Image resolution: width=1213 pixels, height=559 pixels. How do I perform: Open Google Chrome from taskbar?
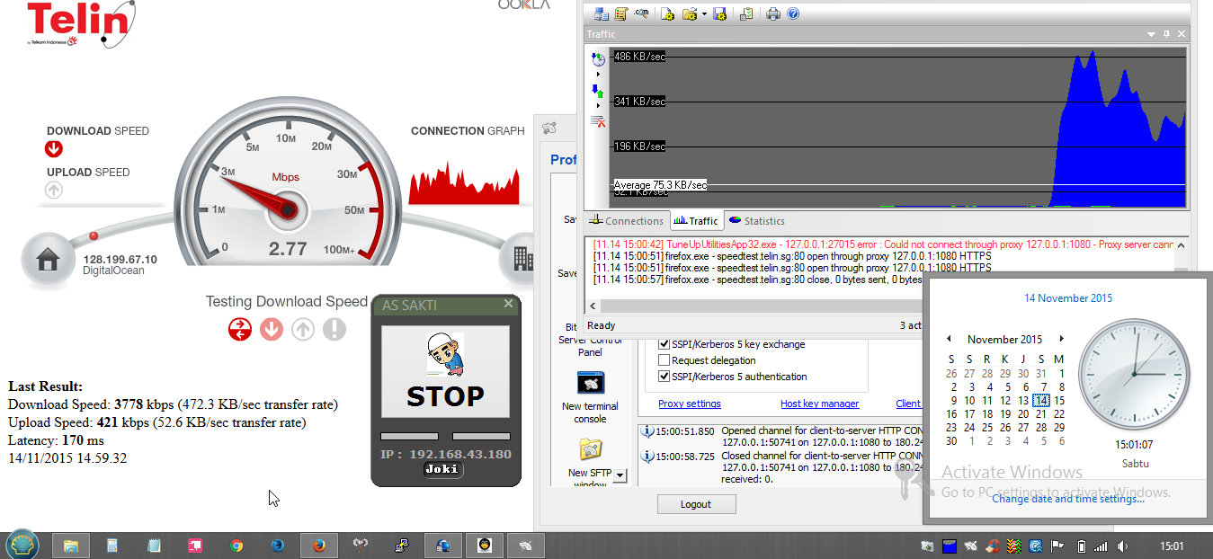coord(236,545)
